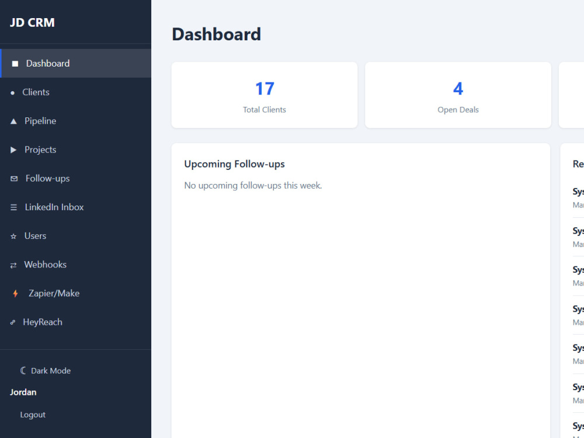Click the Jordan username label
584x438 pixels.
(x=23, y=392)
